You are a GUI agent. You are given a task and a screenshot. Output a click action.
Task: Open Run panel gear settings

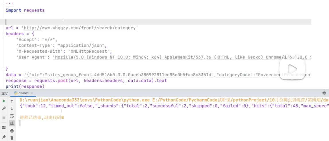[x=324, y=93]
